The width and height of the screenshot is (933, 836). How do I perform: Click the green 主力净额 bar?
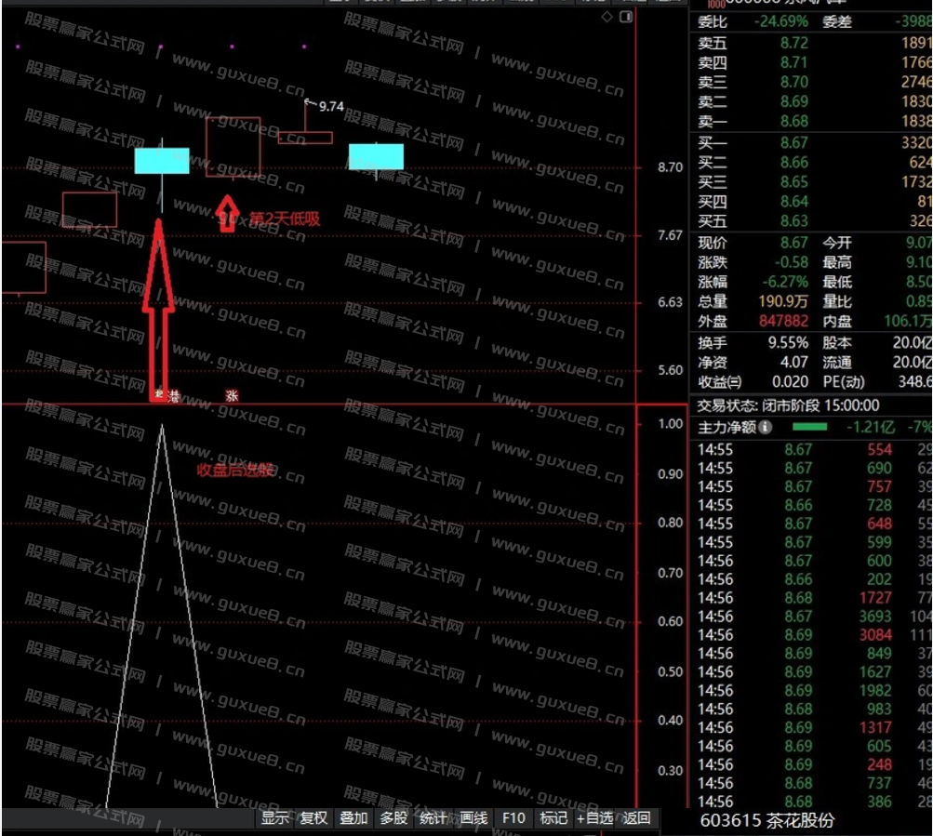coord(808,428)
